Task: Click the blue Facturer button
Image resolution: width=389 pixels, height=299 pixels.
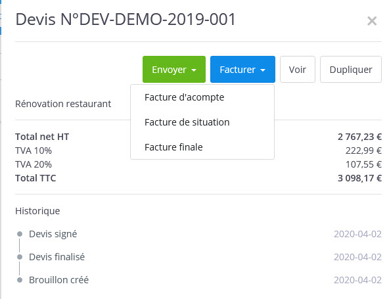Action: pyautogui.click(x=242, y=69)
